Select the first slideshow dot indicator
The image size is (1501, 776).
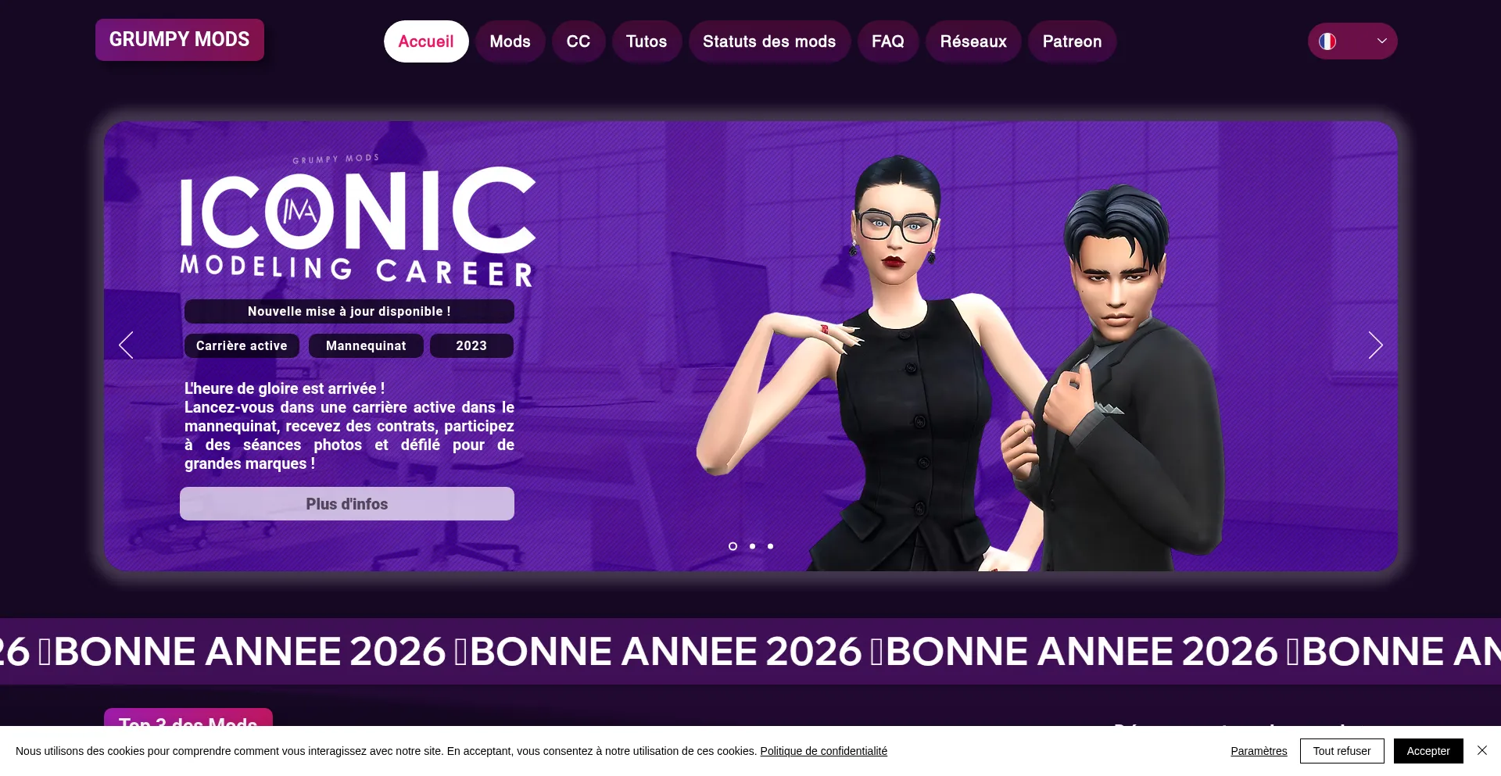point(733,546)
